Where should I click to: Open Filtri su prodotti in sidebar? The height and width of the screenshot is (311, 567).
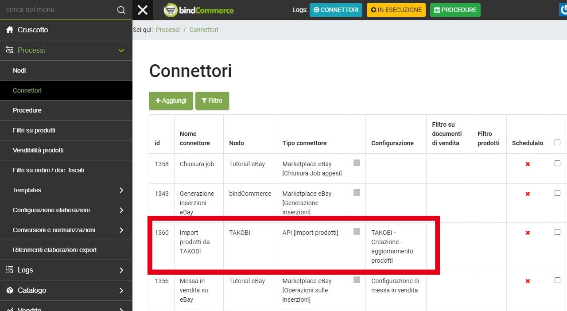[x=34, y=130]
